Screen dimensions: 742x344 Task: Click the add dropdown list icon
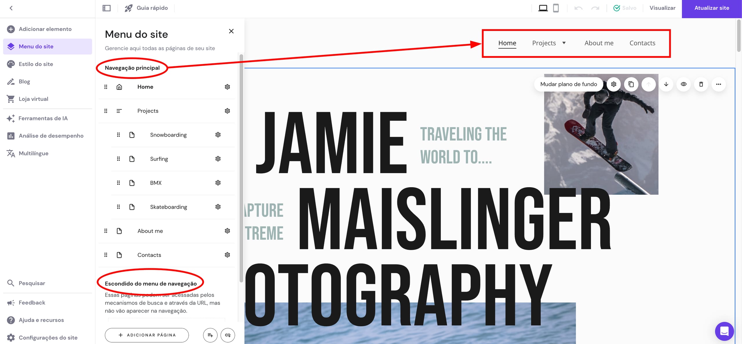[x=210, y=335]
